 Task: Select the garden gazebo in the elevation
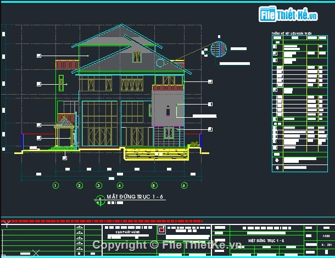click(x=64, y=132)
